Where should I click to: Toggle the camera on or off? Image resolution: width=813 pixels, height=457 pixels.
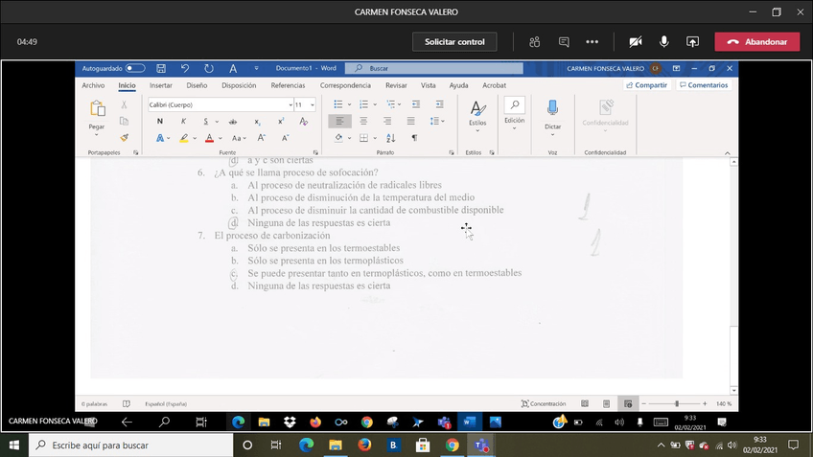click(x=635, y=42)
